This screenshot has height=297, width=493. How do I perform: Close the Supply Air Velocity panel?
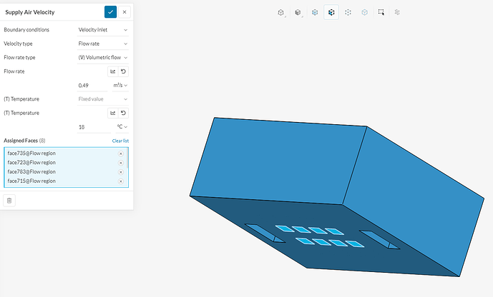pyautogui.click(x=125, y=12)
